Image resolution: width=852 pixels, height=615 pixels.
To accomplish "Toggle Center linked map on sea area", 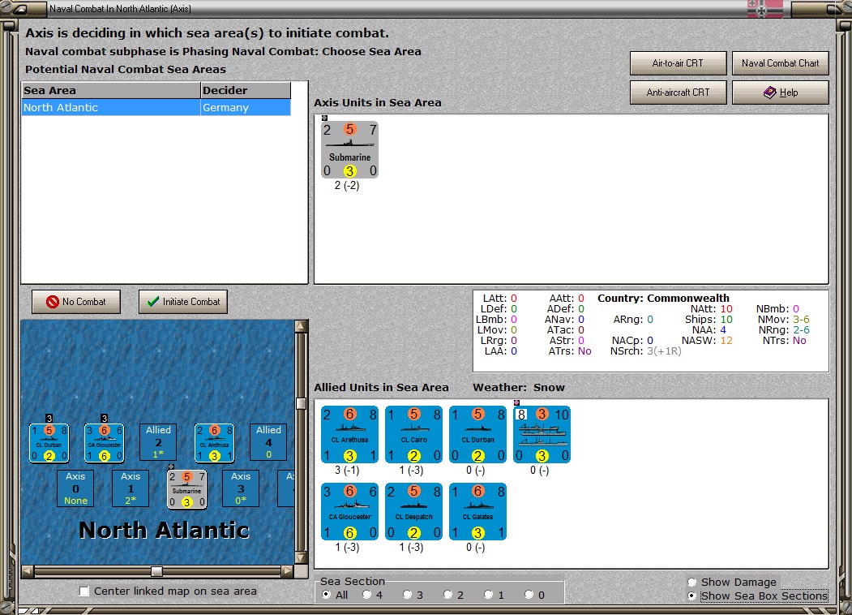I will (84, 591).
